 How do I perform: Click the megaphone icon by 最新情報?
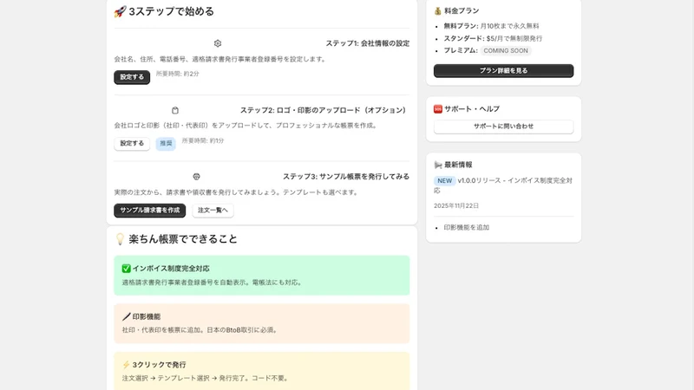(438, 165)
